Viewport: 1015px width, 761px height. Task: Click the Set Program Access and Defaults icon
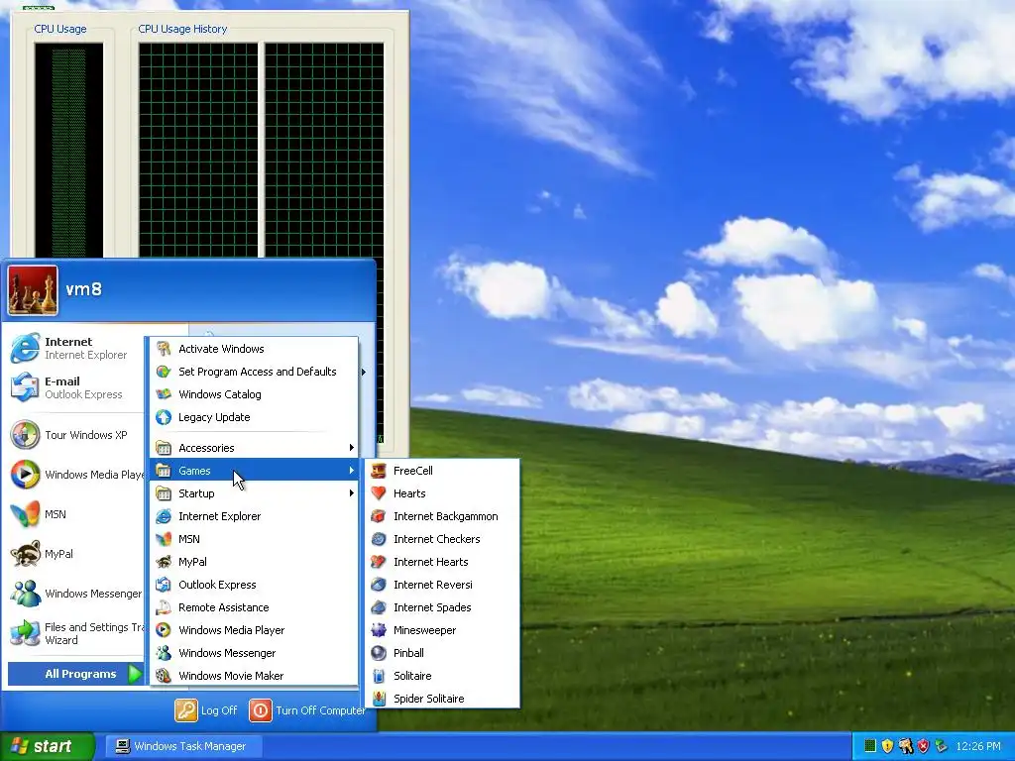coord(164,372)
